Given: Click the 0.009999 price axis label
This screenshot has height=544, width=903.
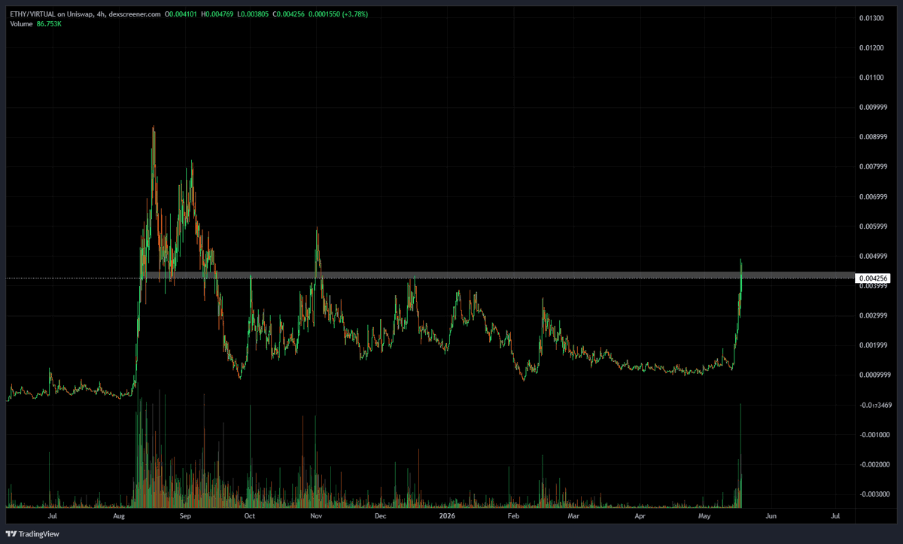Looking at the screenshot, I should coord(874,108).
